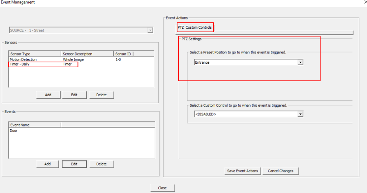Switch to the Custom Controls tab
The width and height of the screenshot is (367, 193).
[x=199, y=27]
